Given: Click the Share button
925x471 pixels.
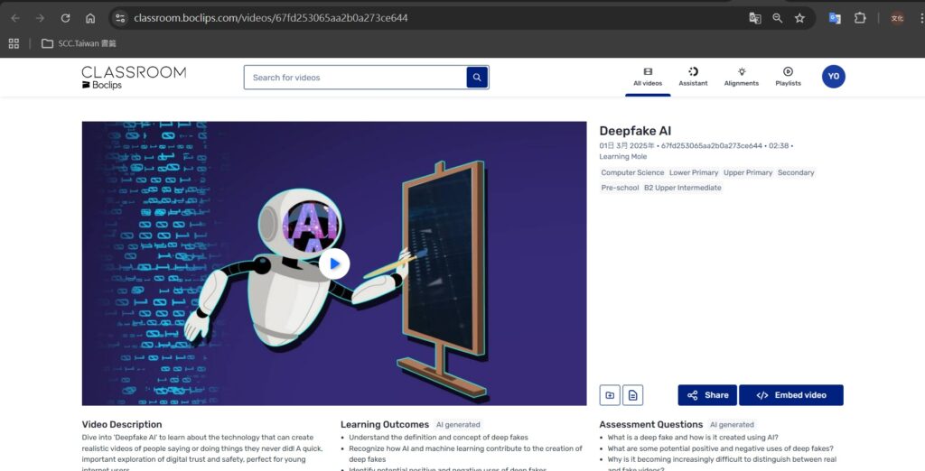Looking at the screenshot, I should click(x=707, y=395).
